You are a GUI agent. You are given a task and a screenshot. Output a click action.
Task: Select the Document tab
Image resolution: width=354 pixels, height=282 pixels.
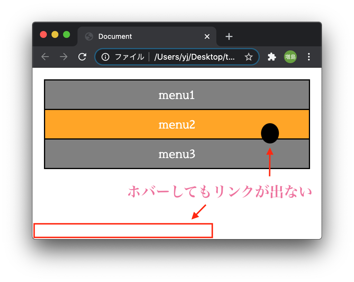[x=147, y=36]
